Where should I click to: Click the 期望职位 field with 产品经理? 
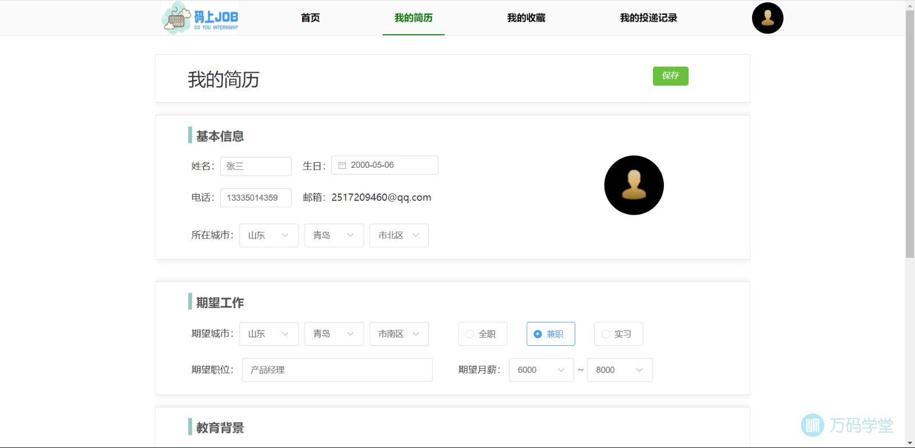(337, 370)
